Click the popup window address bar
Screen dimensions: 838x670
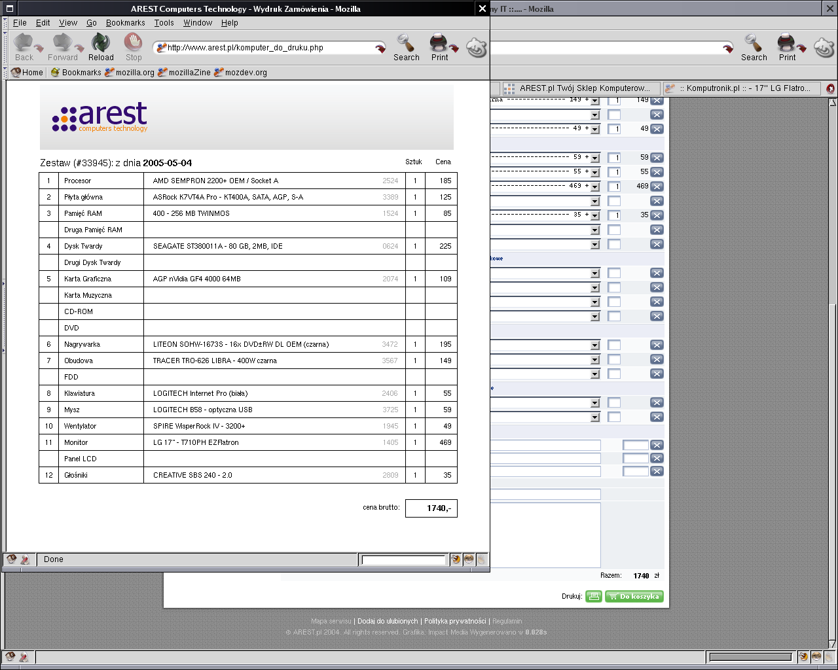[x=268, y=48]
